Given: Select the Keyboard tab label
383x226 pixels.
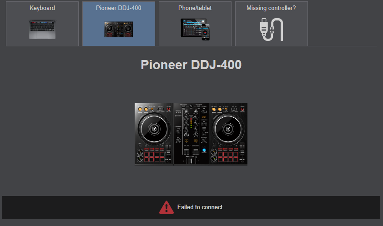Looking at the screenshot, I should [x=42, y=8].
